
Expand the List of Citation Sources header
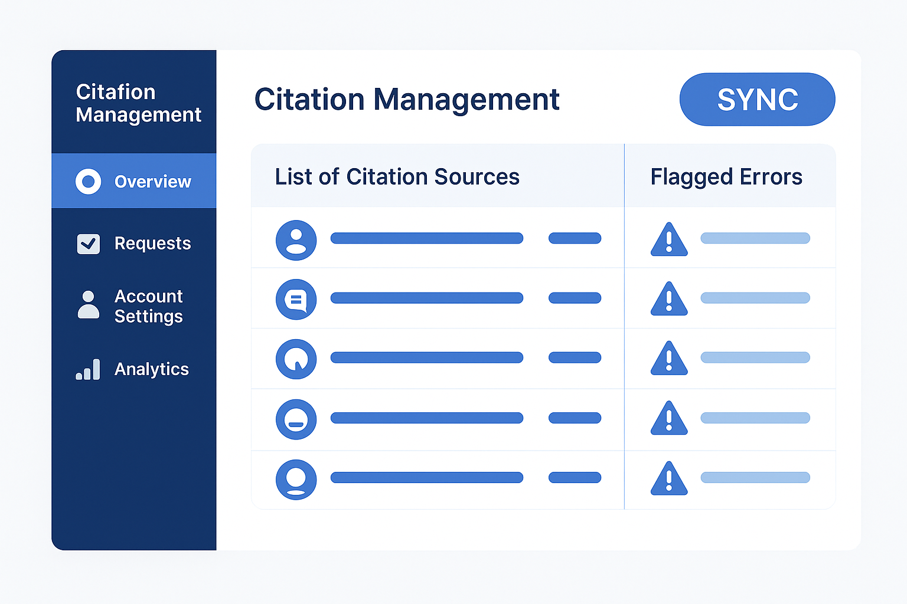pos(397,176)
